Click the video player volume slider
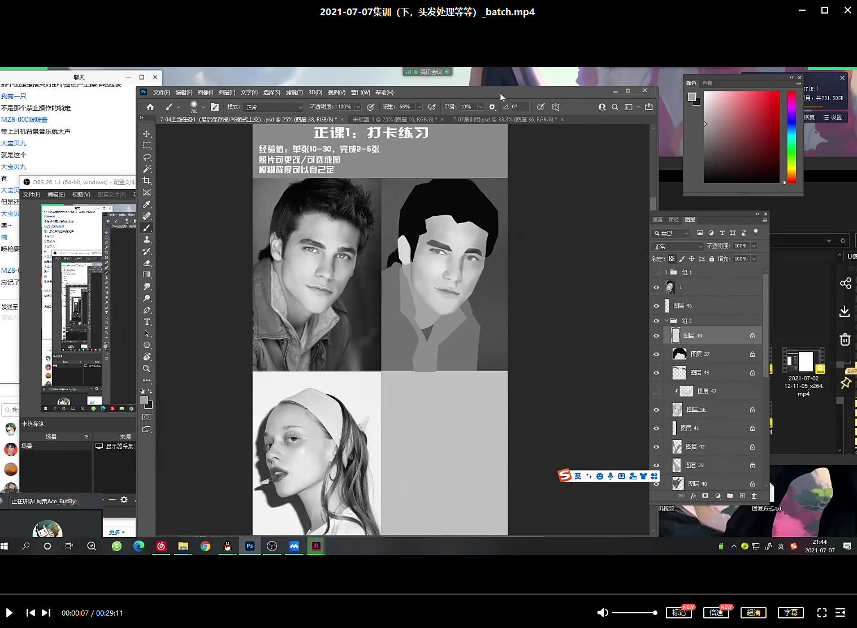Screen dimensions: 857x628 [634, 613]
